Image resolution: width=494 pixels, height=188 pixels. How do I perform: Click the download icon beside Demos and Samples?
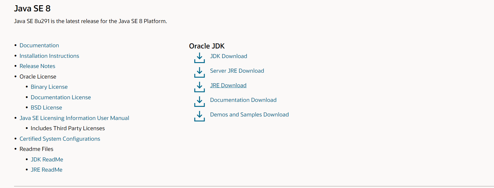click(x=199, y=116)
